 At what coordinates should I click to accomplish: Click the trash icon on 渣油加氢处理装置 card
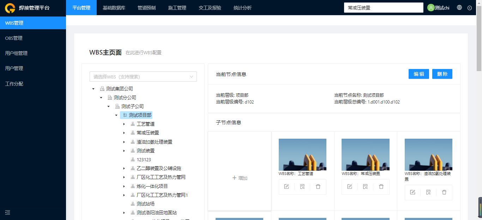click(x=444, y=192)
